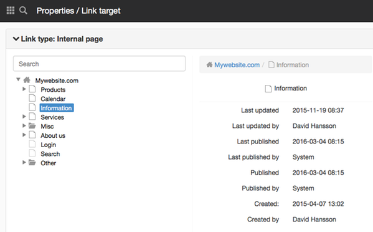373x232 pixels.
Task: Select the Products page
Action: [53, 90]
